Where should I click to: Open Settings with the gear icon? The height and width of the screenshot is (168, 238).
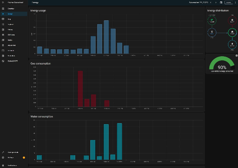(x=3, y=158)
